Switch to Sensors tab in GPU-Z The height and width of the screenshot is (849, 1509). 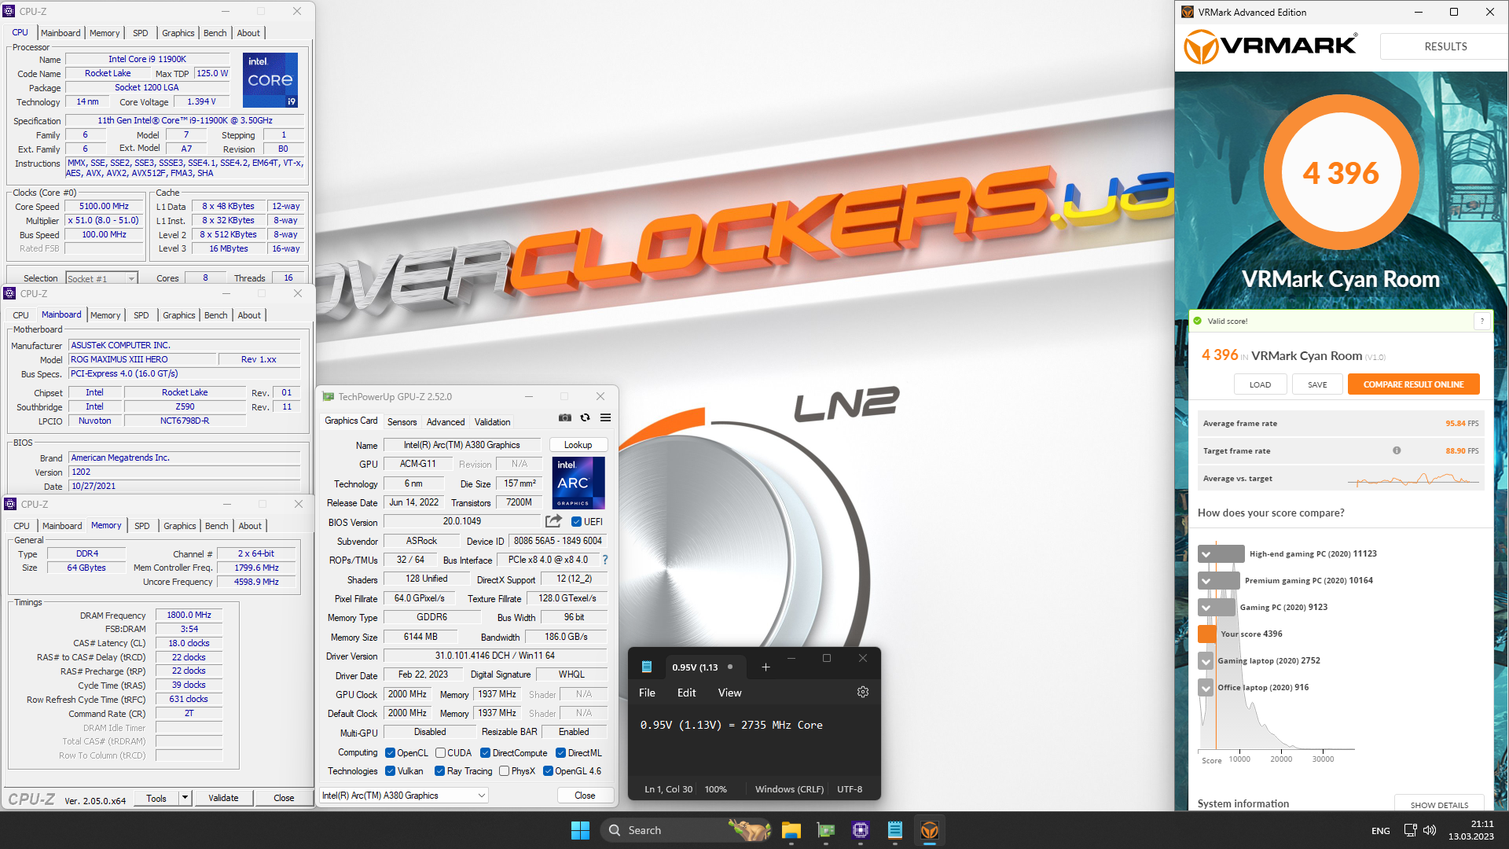(402, 422)
